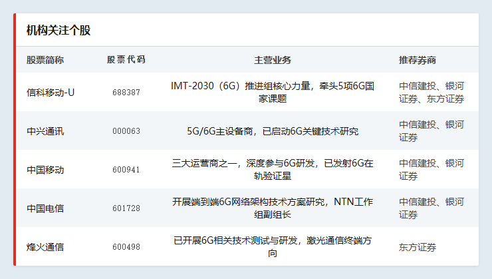Click the 机构关注个股 heading
This screenshot has height=279, width=492.
pos(59,31)
